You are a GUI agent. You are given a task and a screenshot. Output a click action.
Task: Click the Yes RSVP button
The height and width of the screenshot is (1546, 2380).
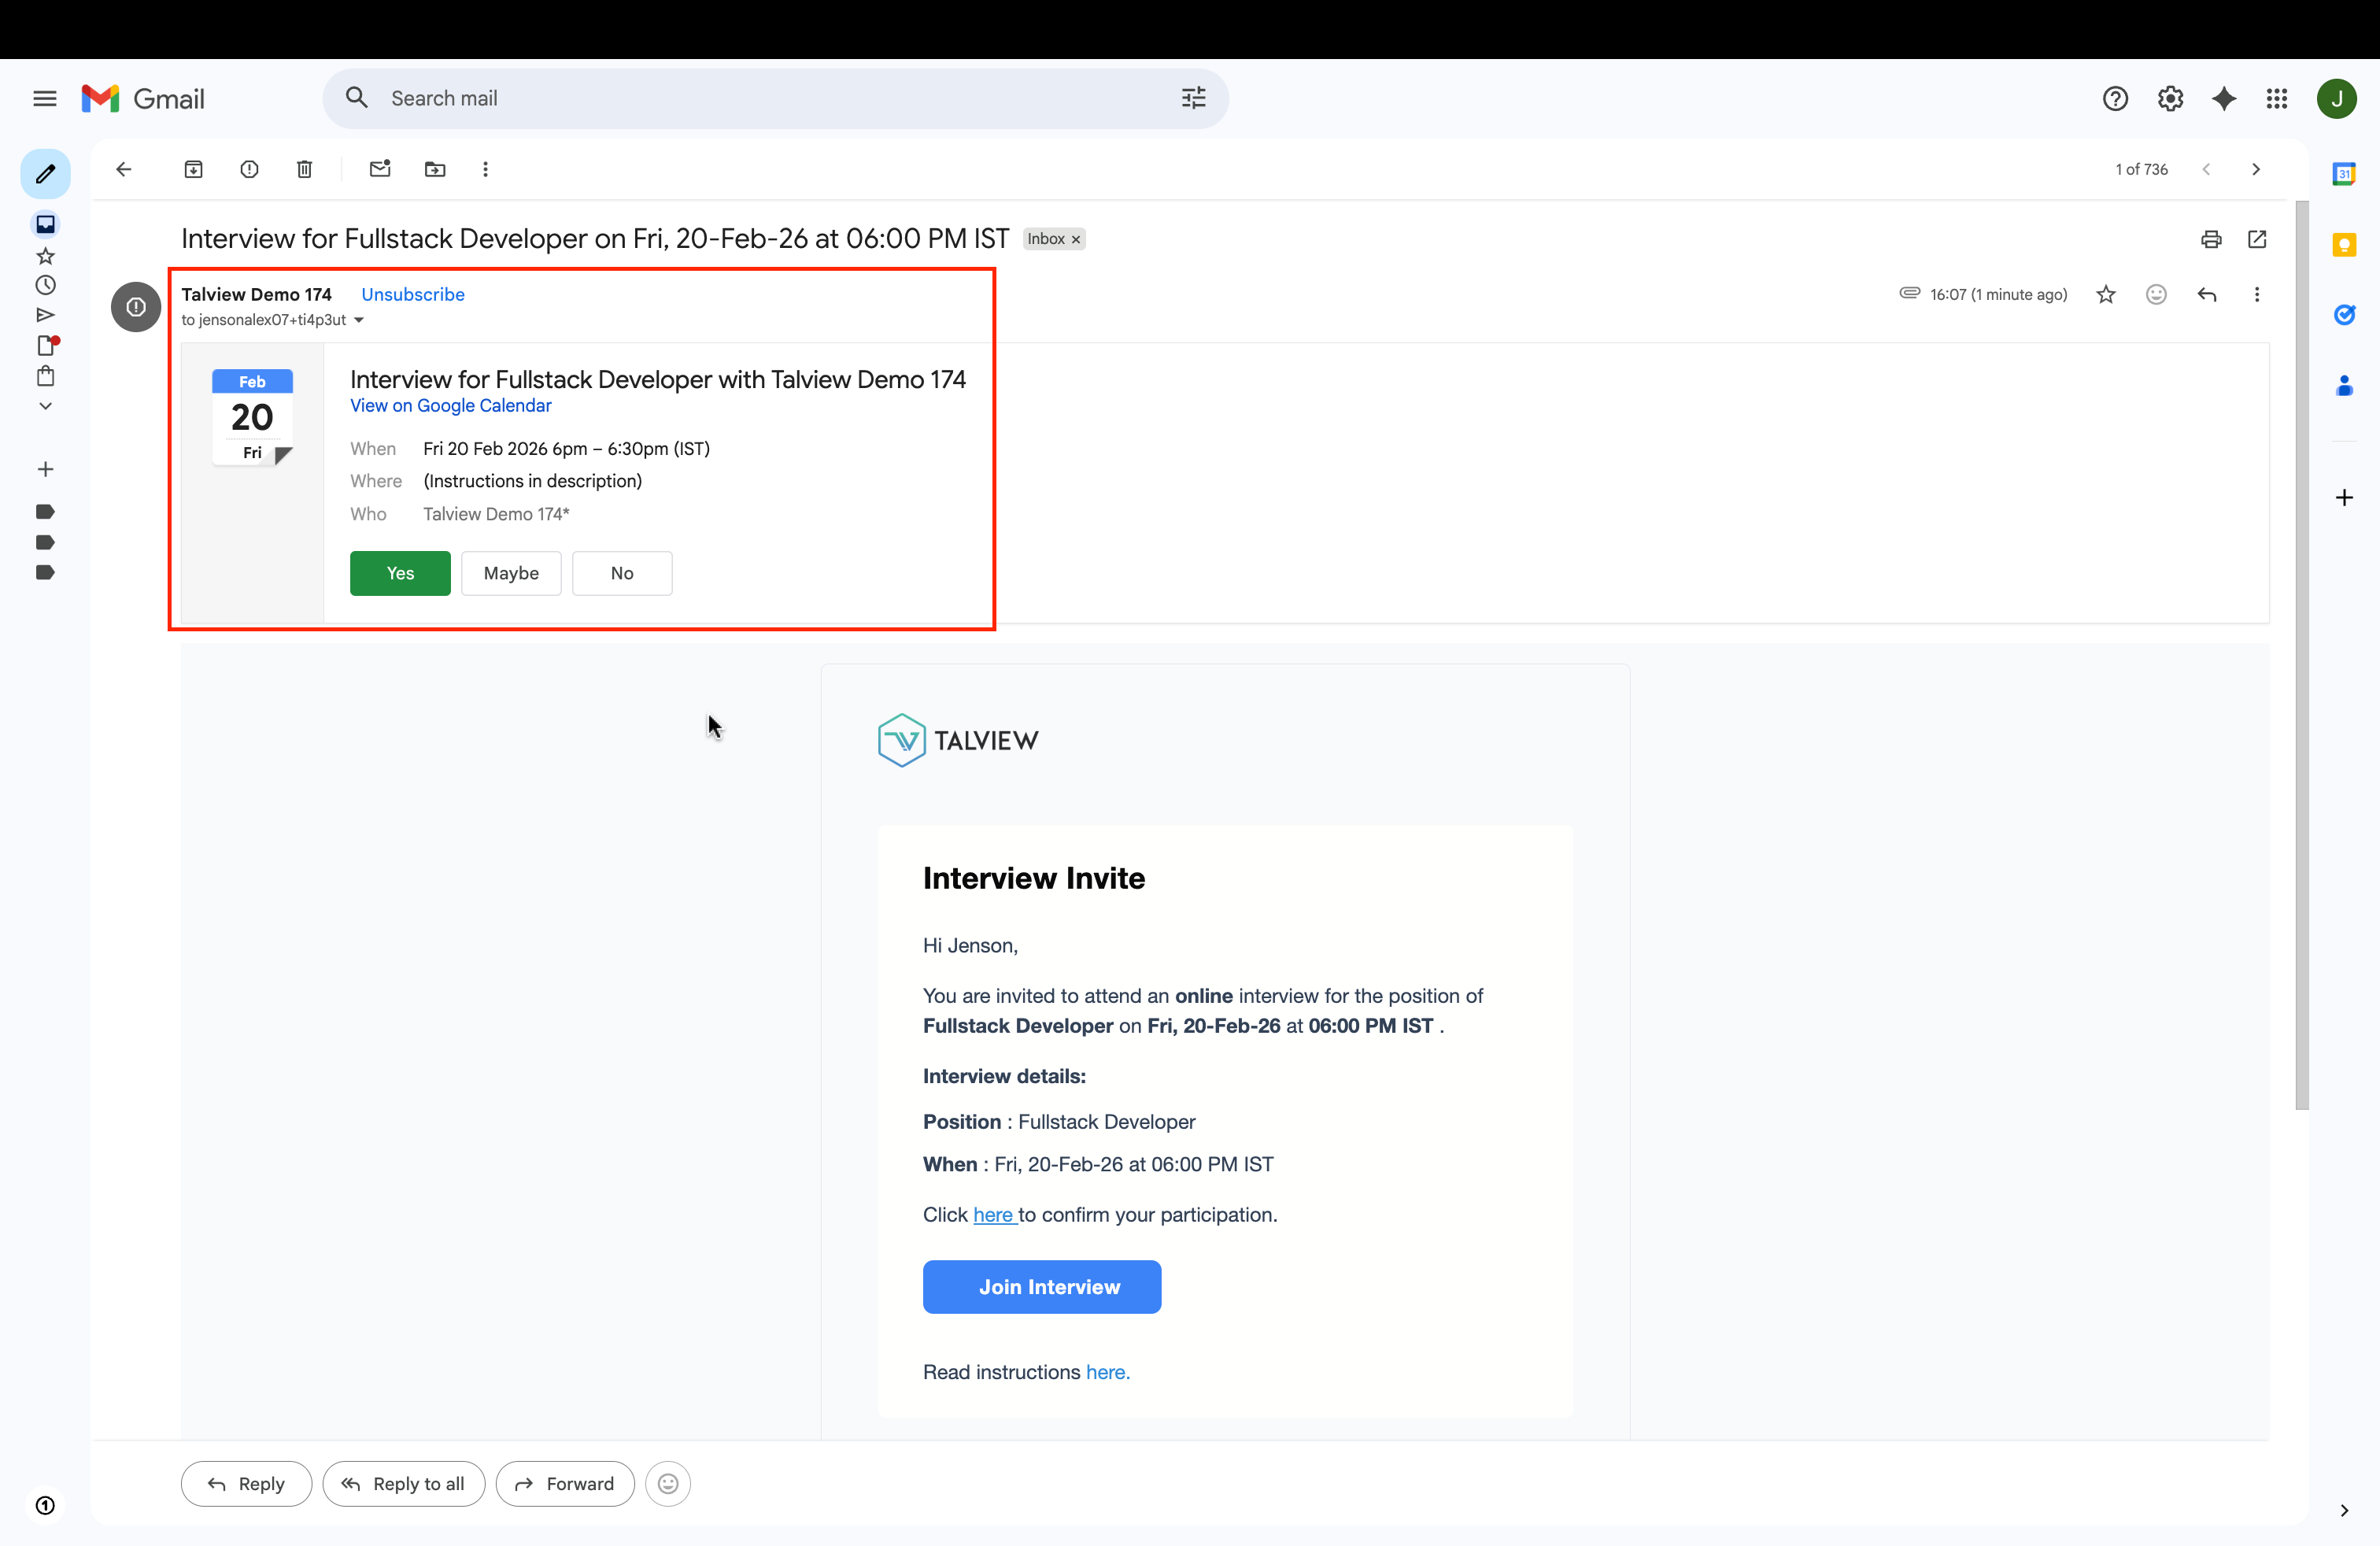click(400, 573)
